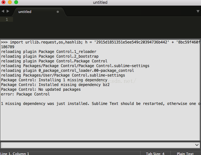
Task: Open the Tab Size: 4 menu
Action: (x=155, y=153)
